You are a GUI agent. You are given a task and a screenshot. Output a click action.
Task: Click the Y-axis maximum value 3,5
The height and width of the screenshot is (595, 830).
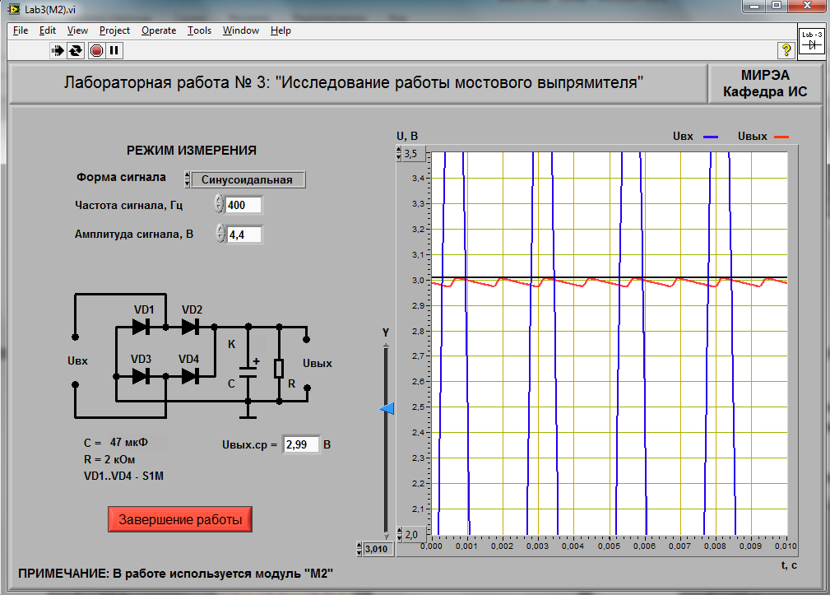[412, 154]
